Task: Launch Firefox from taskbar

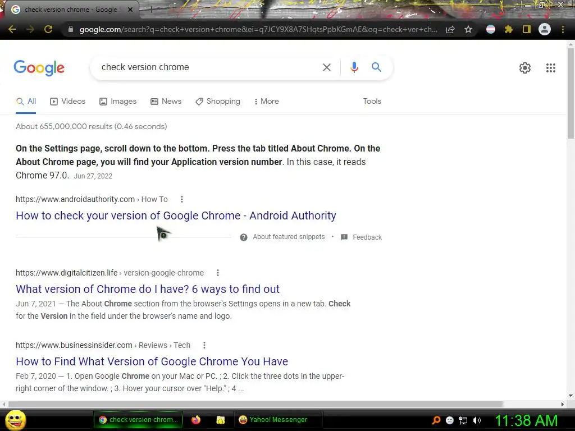Action: click(196, 420)
